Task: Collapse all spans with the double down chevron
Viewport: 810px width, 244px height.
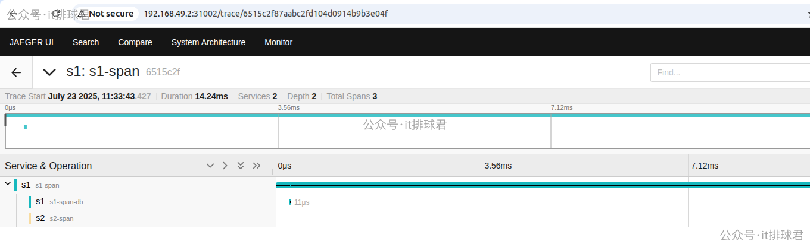Action: (x=241, y=166)
